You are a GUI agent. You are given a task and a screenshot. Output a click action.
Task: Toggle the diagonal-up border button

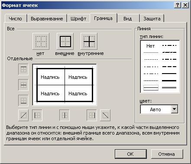(23, 115)
